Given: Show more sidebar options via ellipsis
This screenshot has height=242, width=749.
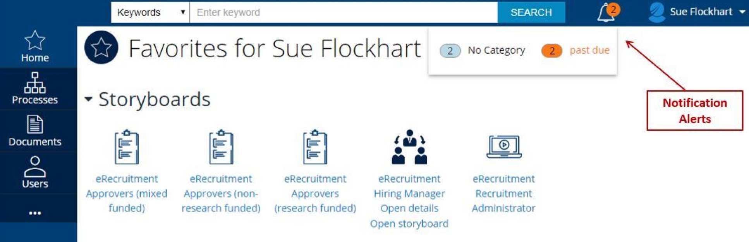Looking at the screenshot, I should pos(35,213).
